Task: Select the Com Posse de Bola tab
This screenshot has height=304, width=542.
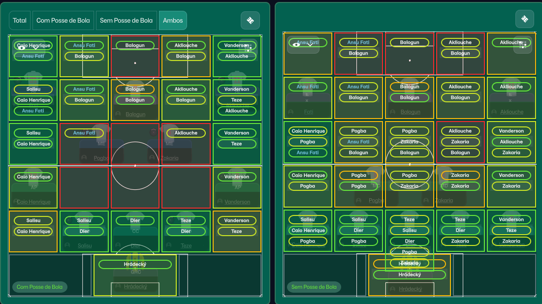Action: point(63,21)
